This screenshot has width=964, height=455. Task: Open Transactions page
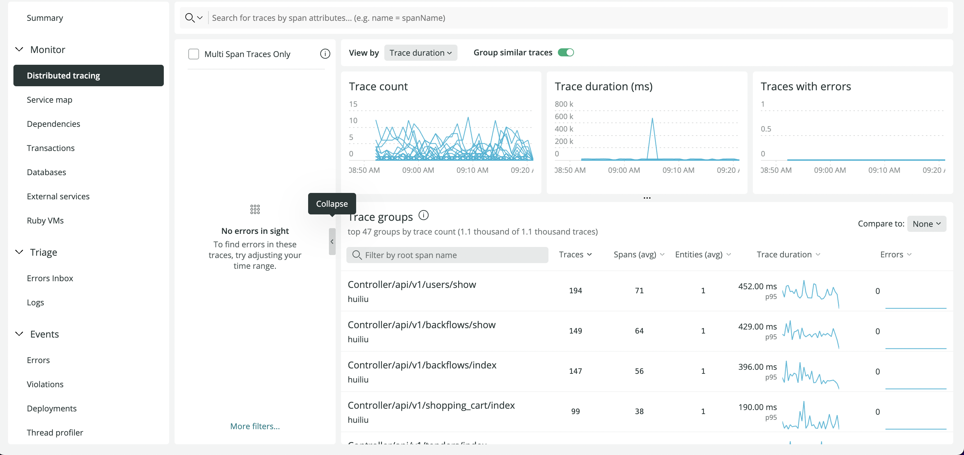pyautogui.click(x=51, y=148)
